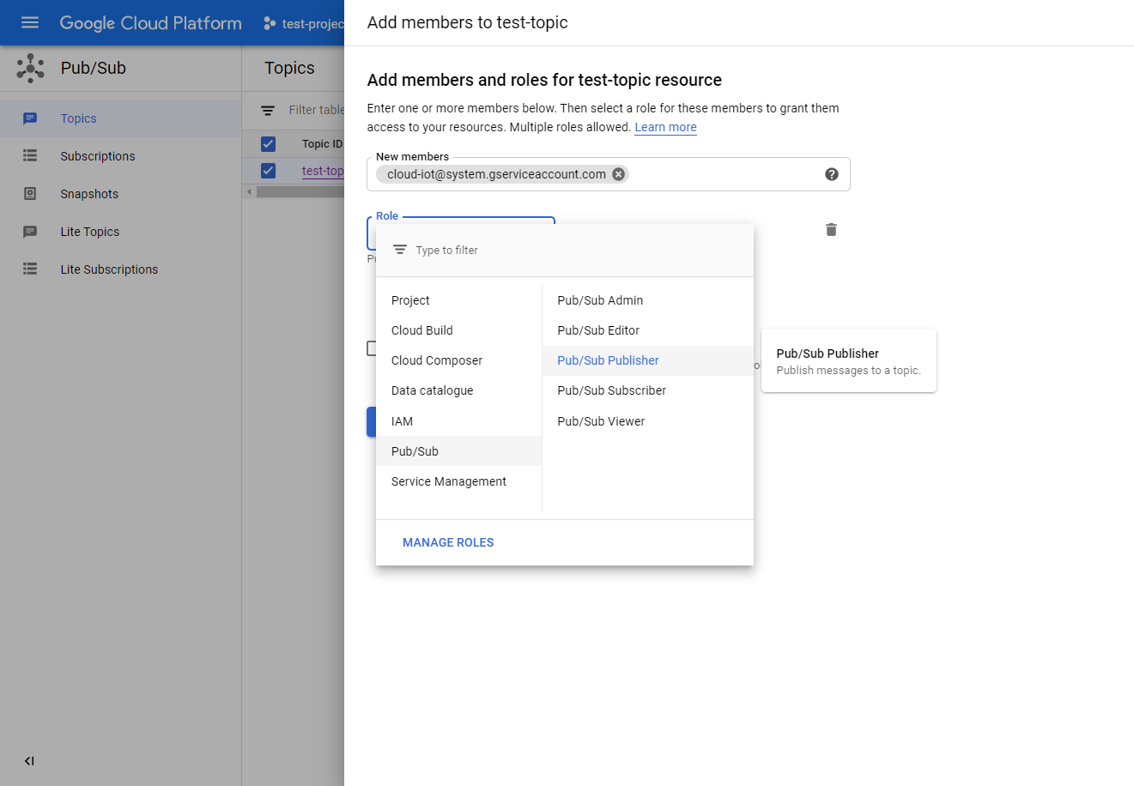Collapse the sidebar with the arrow icon

point(29,761)
